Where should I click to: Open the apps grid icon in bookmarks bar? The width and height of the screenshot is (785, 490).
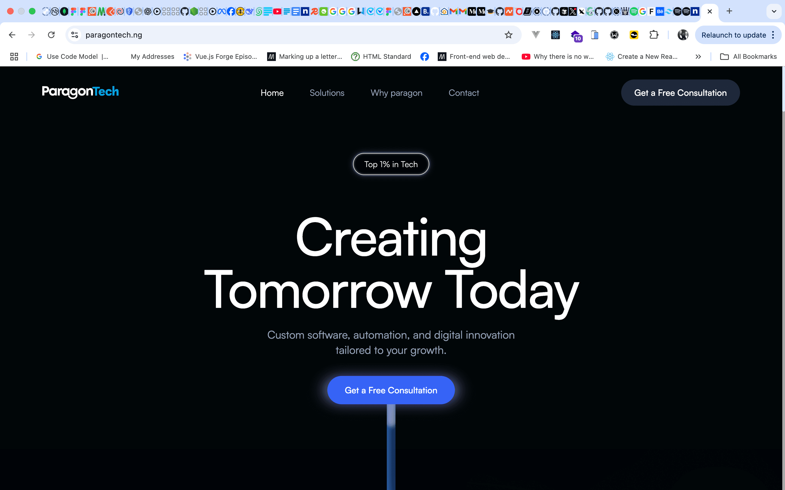pos(14,57)
